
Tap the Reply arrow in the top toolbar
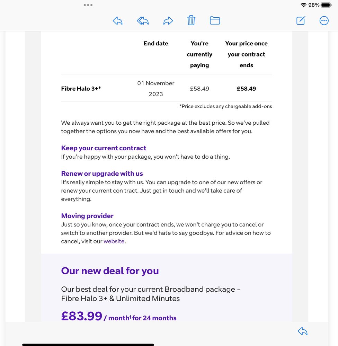coord(118,21)
